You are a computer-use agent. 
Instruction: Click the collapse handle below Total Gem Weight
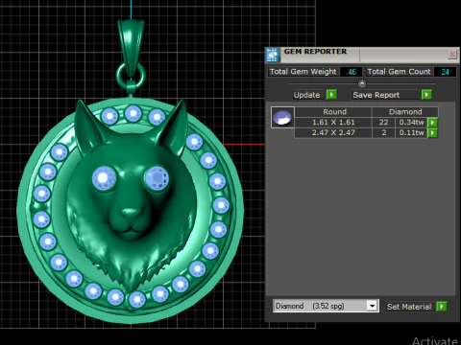point(362,83)
